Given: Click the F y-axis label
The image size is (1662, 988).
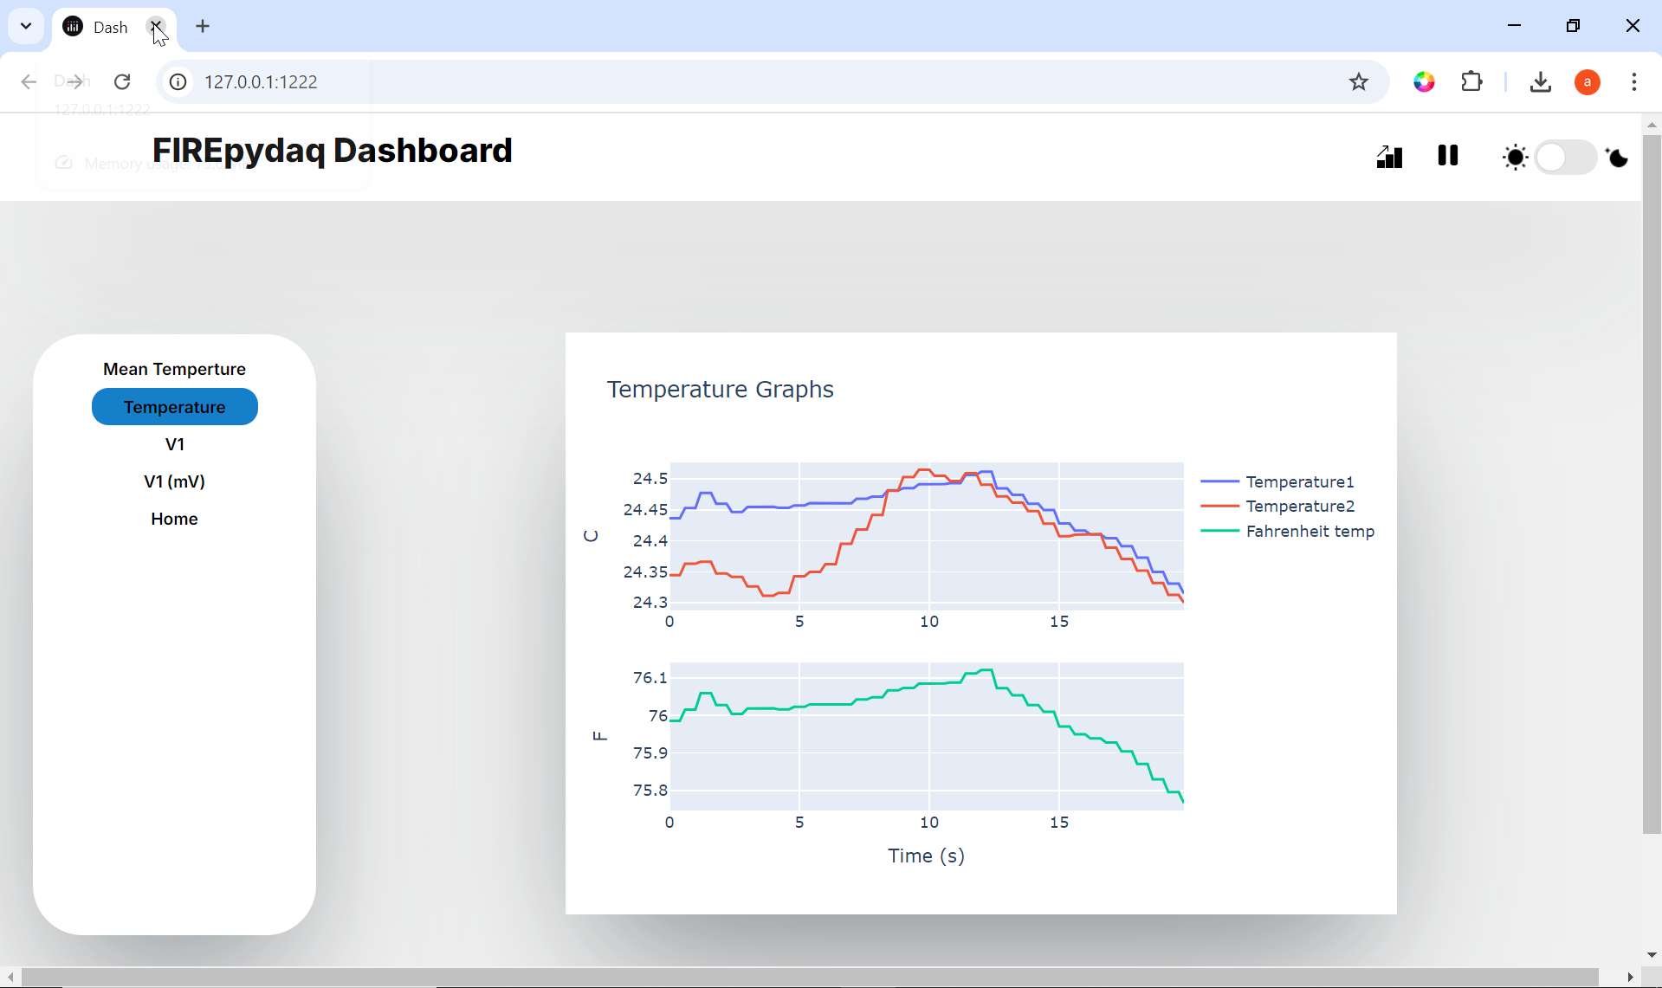Looking at the screenshot, I should [599, 736].
